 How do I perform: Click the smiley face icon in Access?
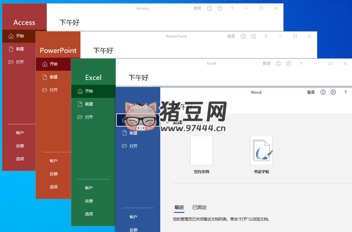pos(210,8)
